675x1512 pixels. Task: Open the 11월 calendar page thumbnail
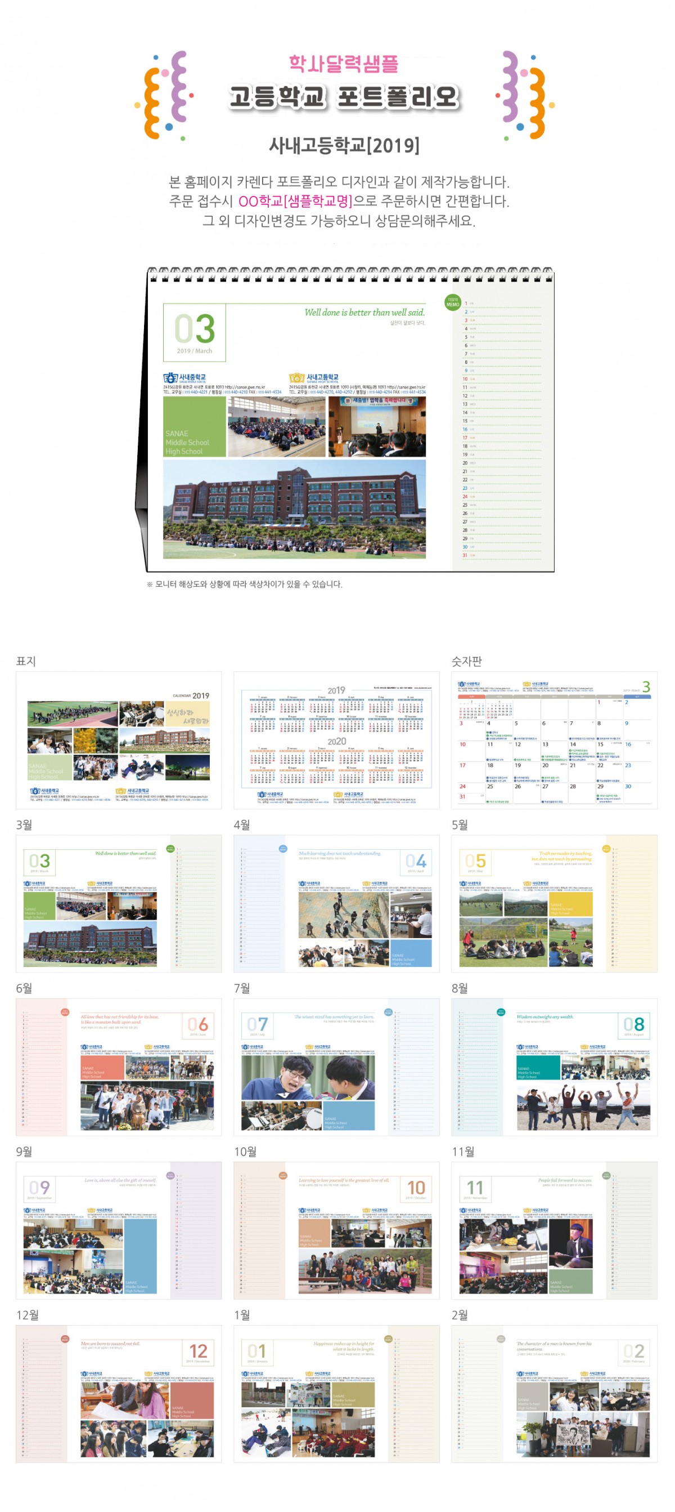tap(554, 1230)
